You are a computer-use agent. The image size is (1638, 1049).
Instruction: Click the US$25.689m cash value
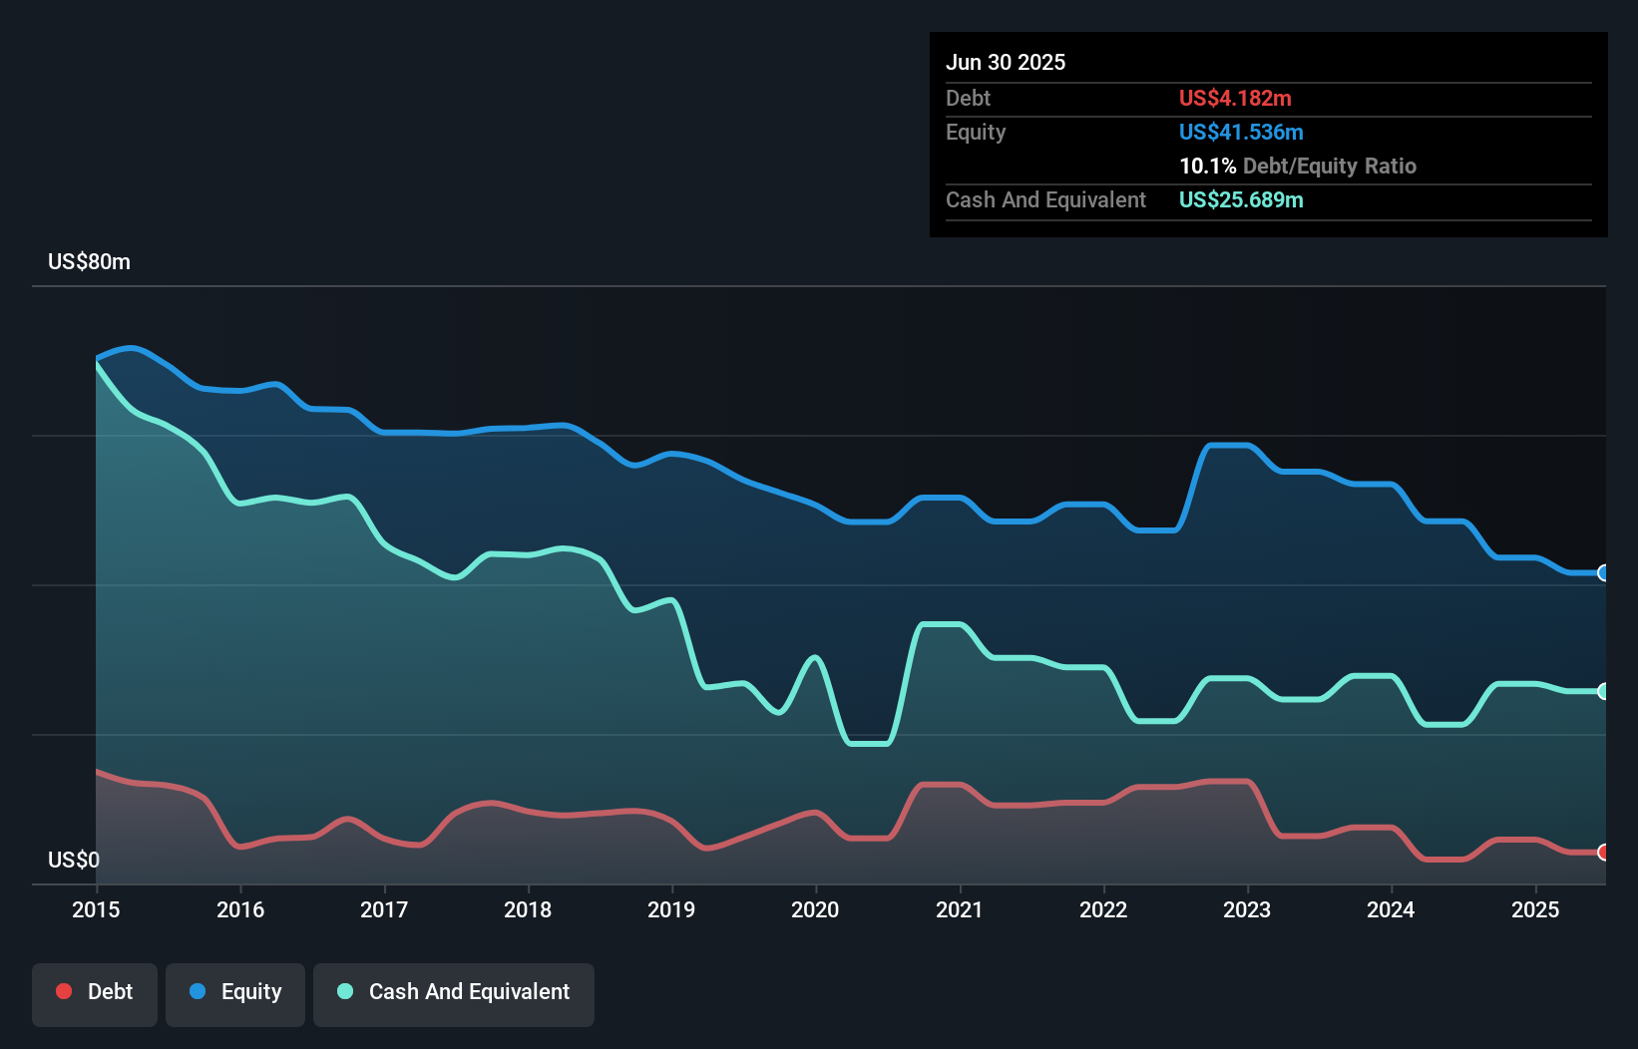coord(1241,199)
